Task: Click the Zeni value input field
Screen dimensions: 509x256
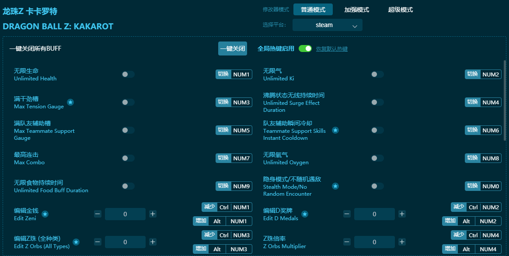Action: pyautogui.click(x=126, y=214)
